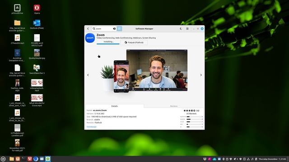Activate Software Manager in the taskbar
Screen dimensions: 289x162
(48, 159)
